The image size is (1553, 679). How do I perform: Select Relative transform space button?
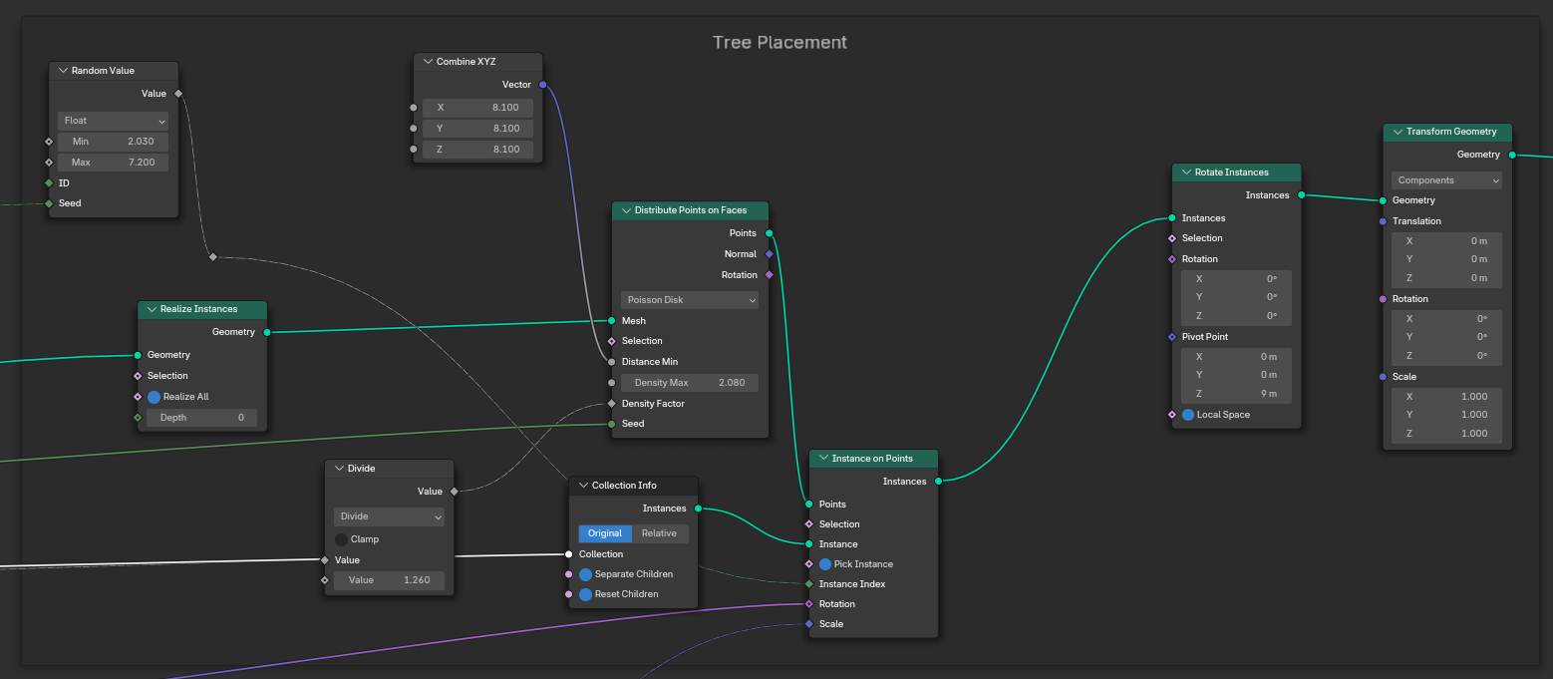tap(659, 533)
